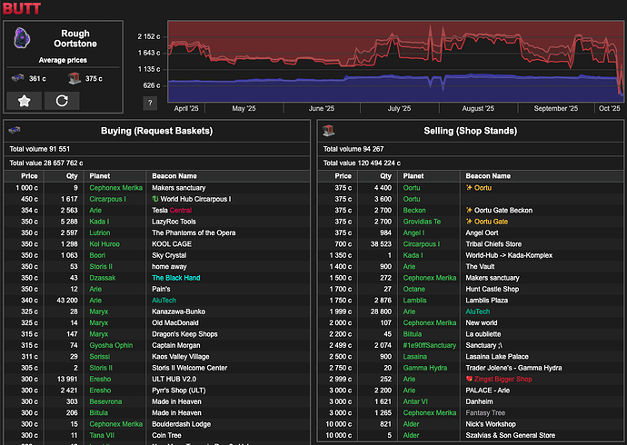The image size is (627, 445).
Task: Click the Selling panel shop stand icon
Action: (328, 130)
